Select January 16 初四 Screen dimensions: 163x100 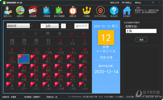(72, 59)
